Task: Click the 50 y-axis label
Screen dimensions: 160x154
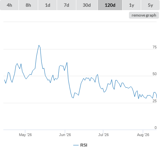Action: pyautogui.click(x=155, y=74)
